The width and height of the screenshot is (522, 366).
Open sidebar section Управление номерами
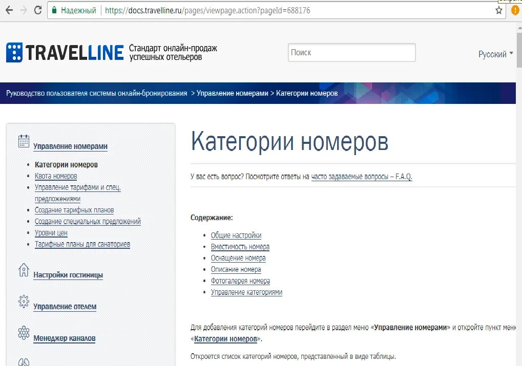coord(70,146)
